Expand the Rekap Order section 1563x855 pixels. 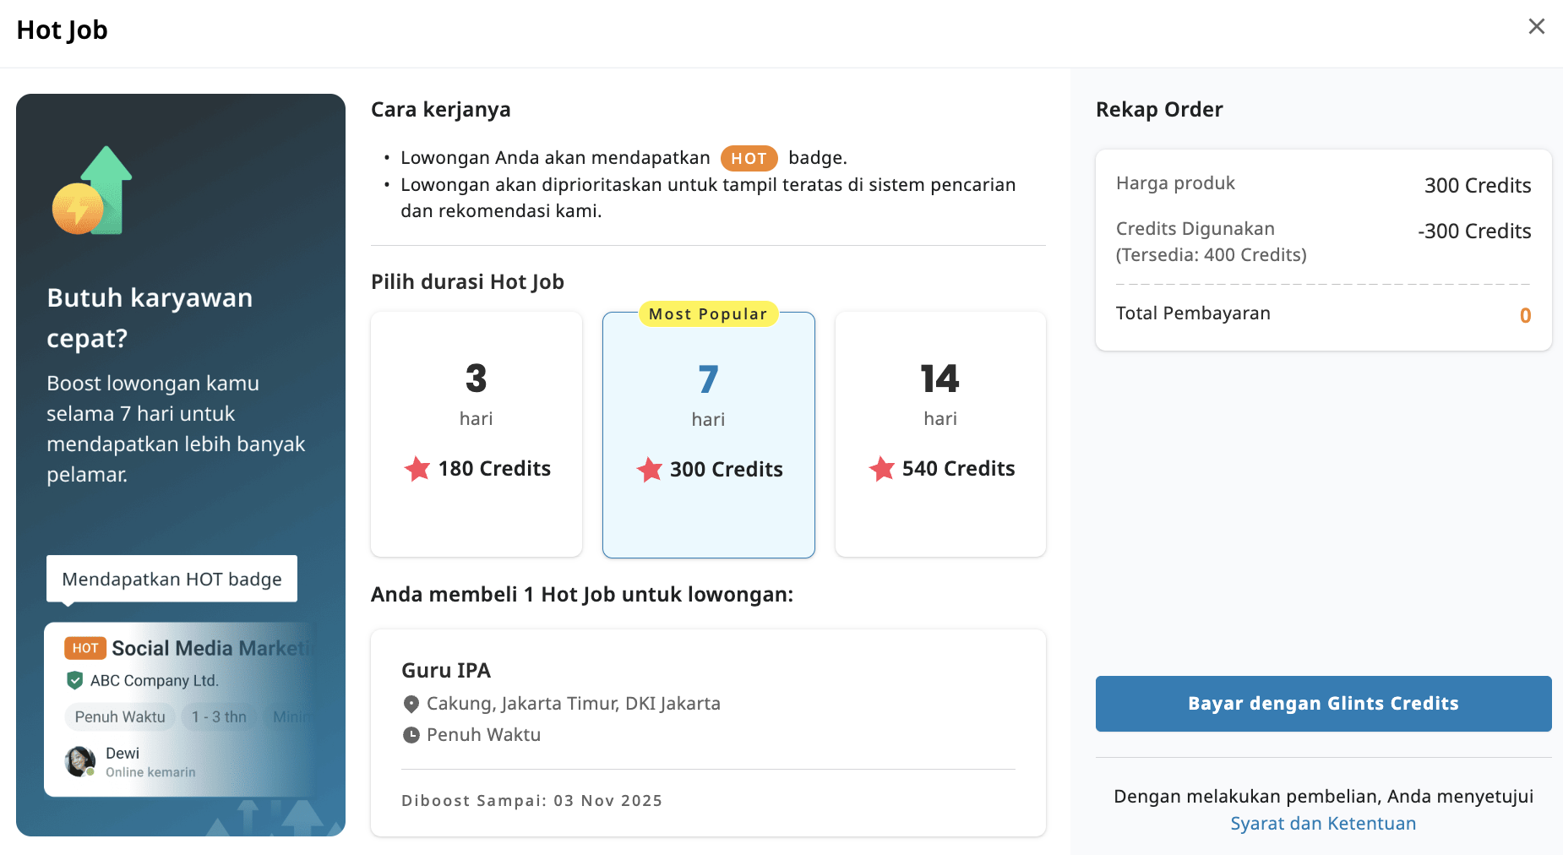coord(1159,109)
